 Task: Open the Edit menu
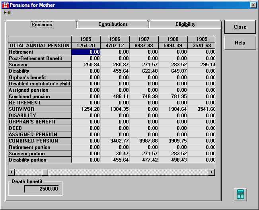pyautogui.click(x=8, y=13)
